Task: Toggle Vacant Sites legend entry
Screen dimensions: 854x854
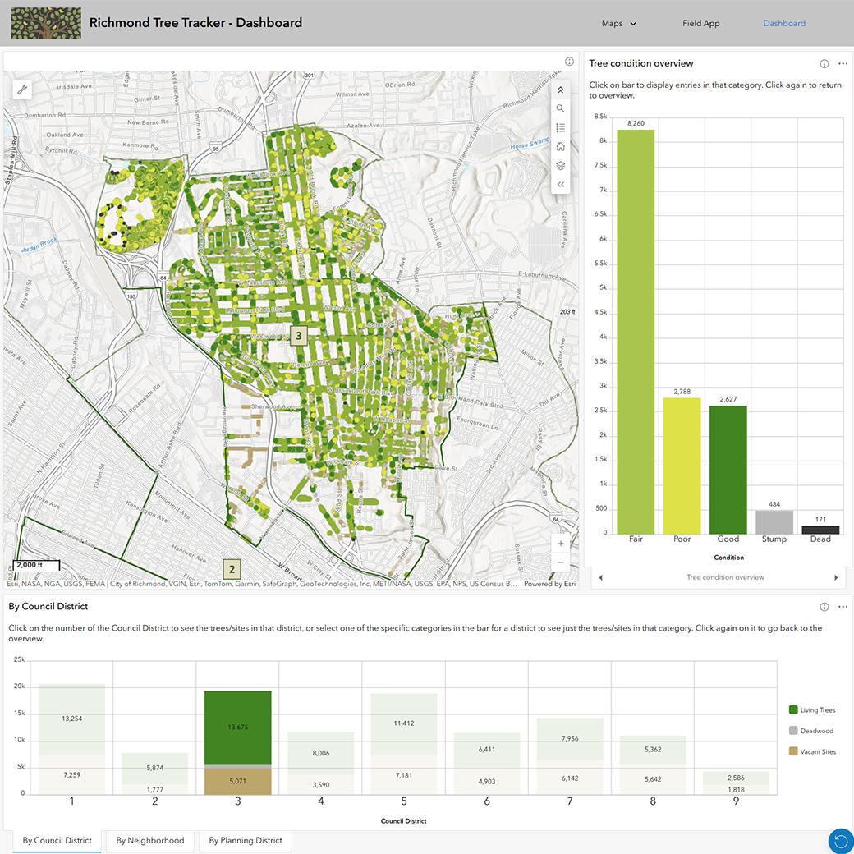Action: click(812, 751)
